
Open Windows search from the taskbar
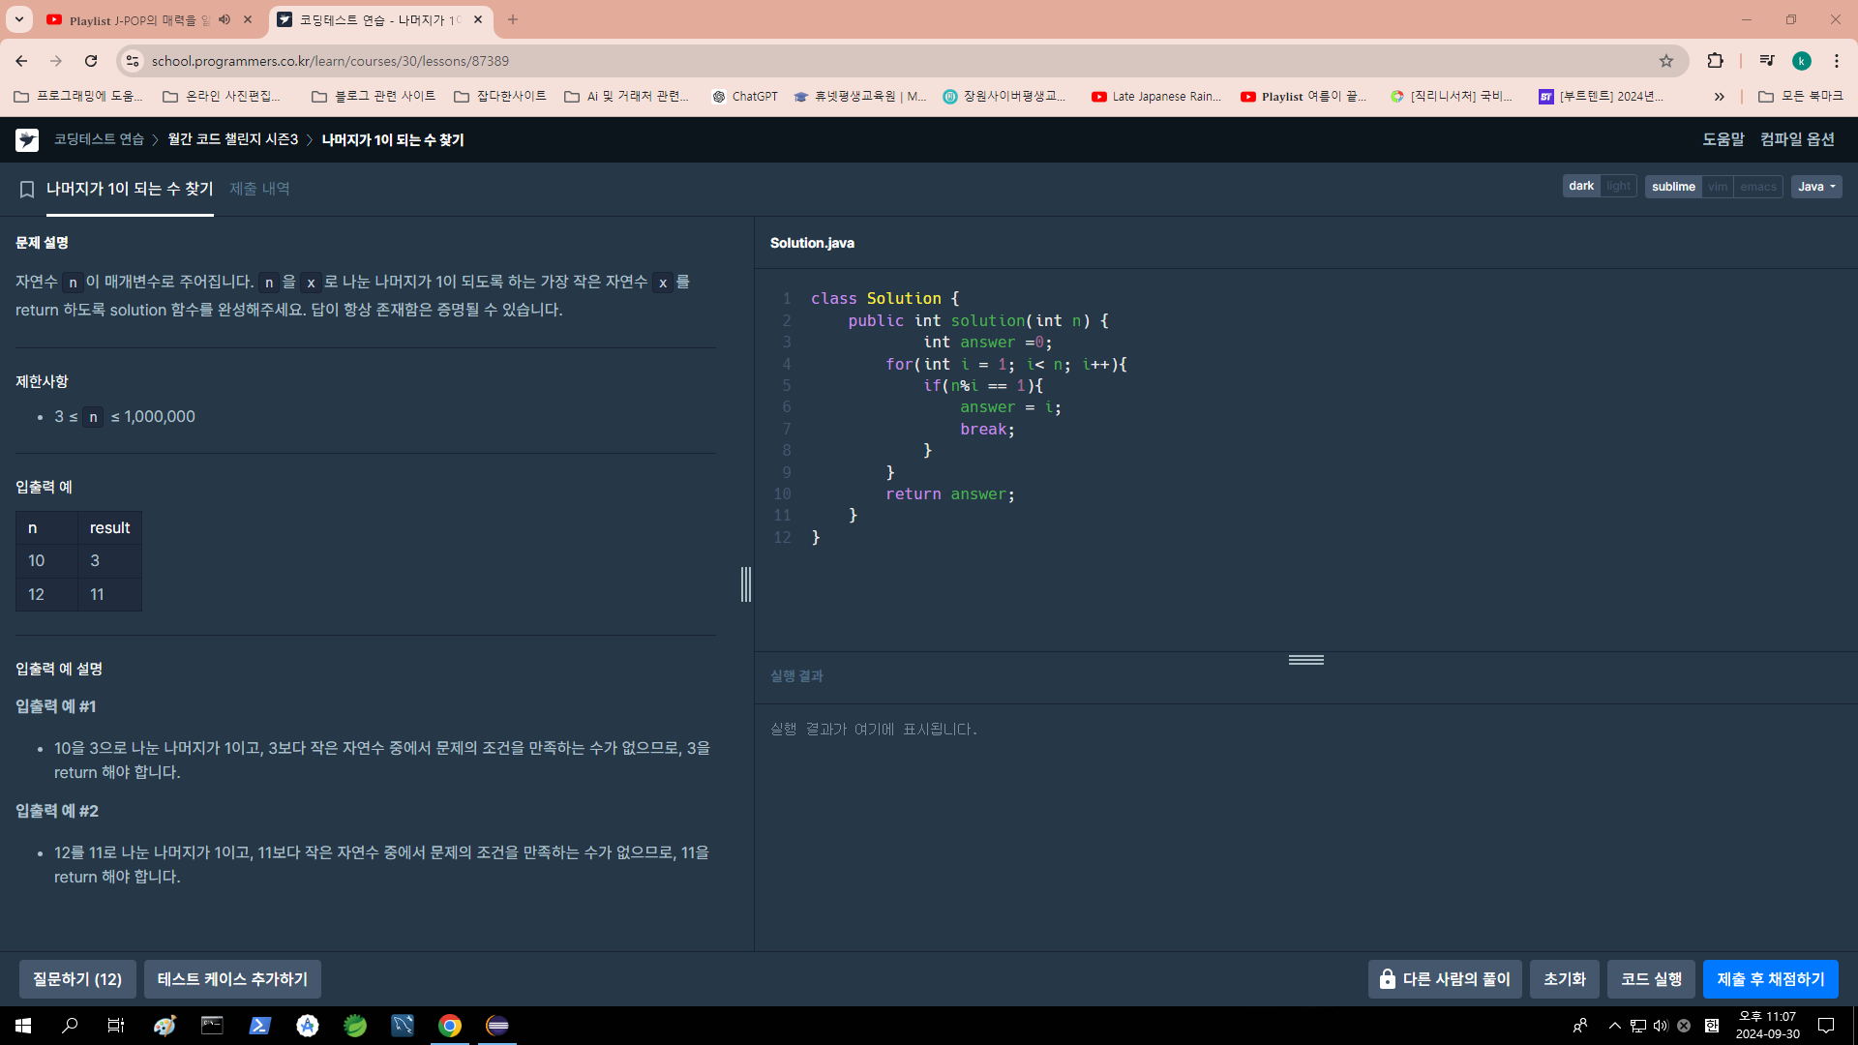tap(70, 1026)
